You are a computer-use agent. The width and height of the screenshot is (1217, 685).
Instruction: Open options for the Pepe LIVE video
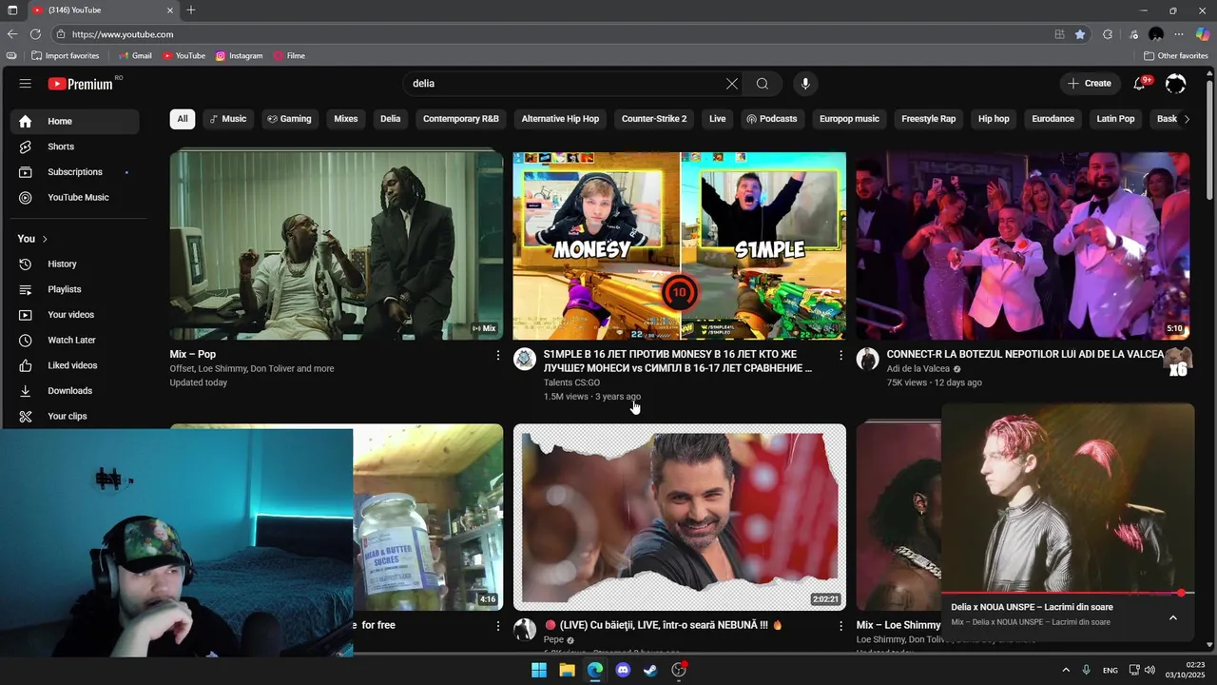(x=840, y=626)
